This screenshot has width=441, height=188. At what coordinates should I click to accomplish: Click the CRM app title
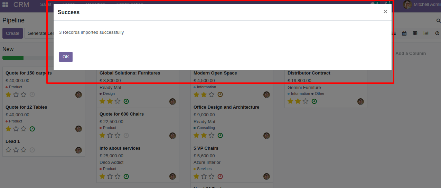tap(21, 5)
